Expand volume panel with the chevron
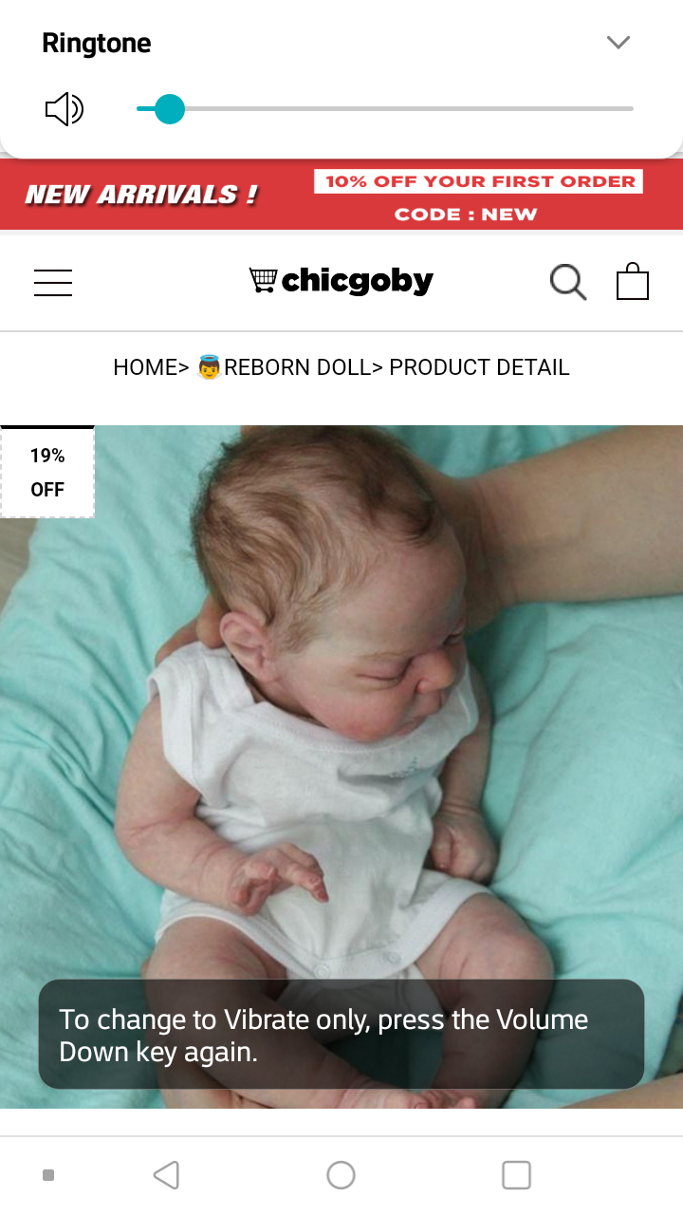Screen dimensions: 683x1215 (x=618, y=43)
